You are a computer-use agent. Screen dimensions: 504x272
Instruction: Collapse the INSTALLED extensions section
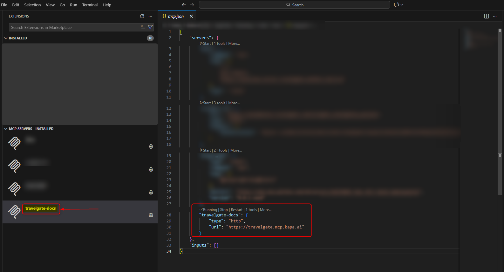6,38
